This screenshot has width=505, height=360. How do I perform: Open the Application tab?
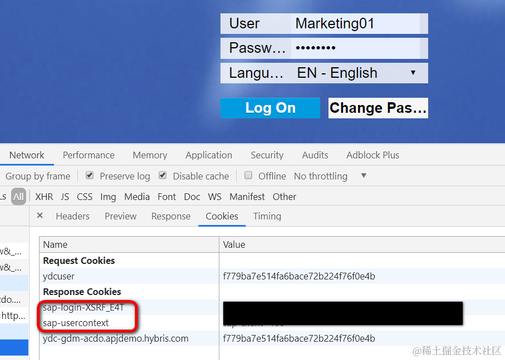click(209, 155)
